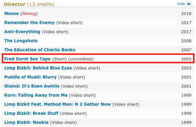The height and width of the screenshot is (127, 196).
Task: Click the red filming status label
Action: tap(29, 14)
